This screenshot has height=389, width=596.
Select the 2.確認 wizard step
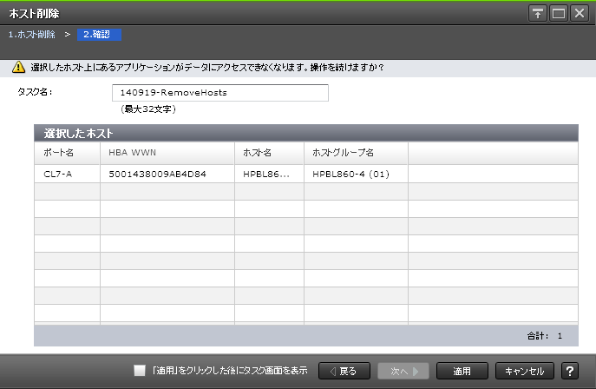coord(99,35)
